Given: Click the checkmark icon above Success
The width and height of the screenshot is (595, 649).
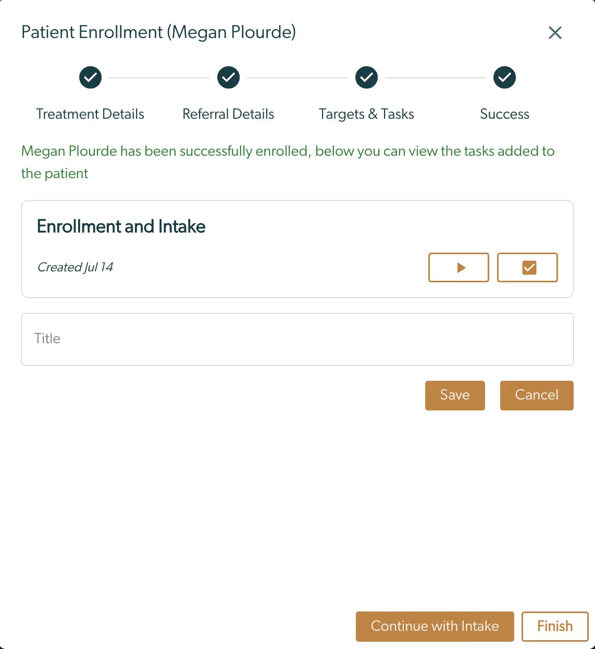Looking at the screenshot, I should coord(504,77).
